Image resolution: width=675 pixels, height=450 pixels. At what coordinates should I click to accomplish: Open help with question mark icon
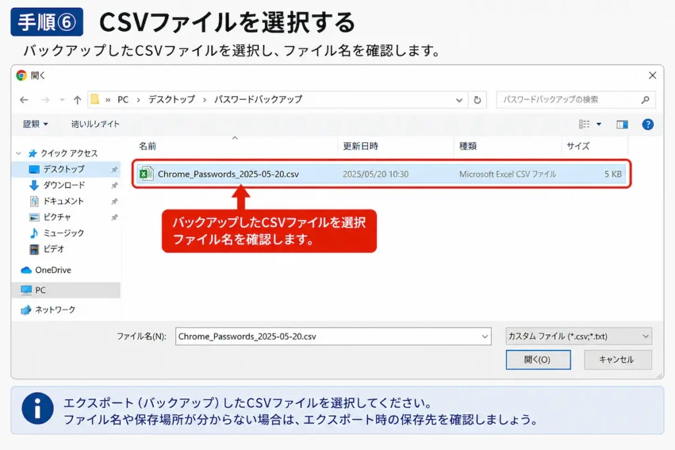point(647,125)
